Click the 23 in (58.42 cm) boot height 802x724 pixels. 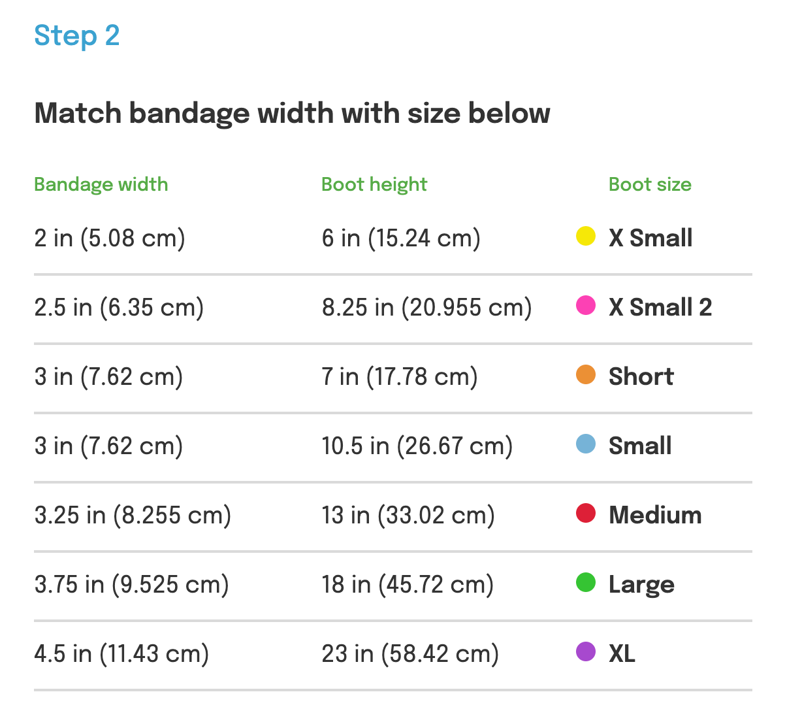409,653
